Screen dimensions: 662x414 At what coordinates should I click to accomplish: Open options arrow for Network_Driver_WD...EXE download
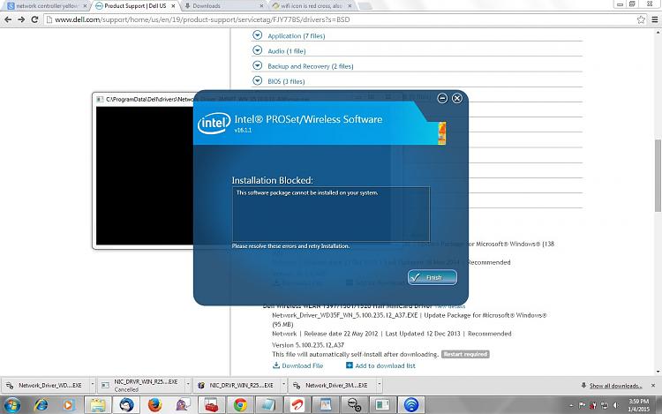click(x=93, y=385)
